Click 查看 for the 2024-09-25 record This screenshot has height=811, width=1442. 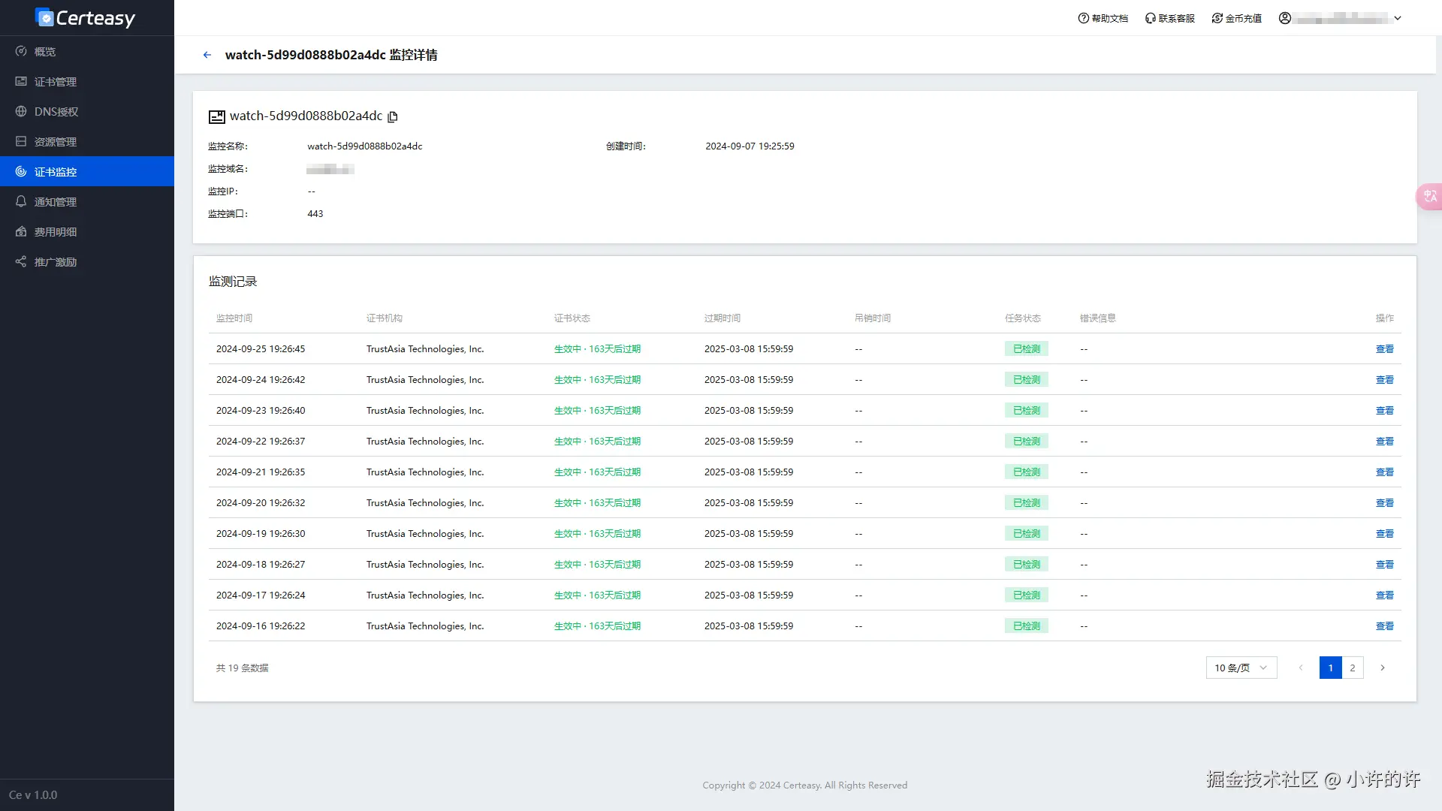[1384, 349]
